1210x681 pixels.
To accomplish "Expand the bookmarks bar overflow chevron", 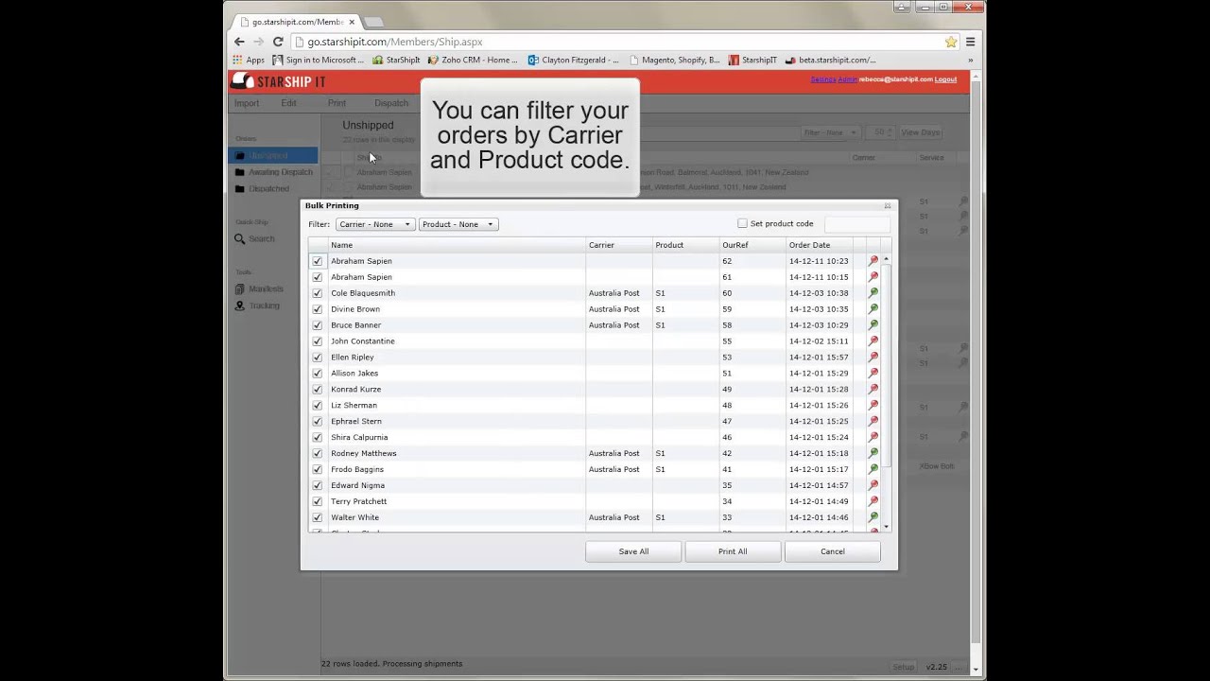I will tap(970, 60).
